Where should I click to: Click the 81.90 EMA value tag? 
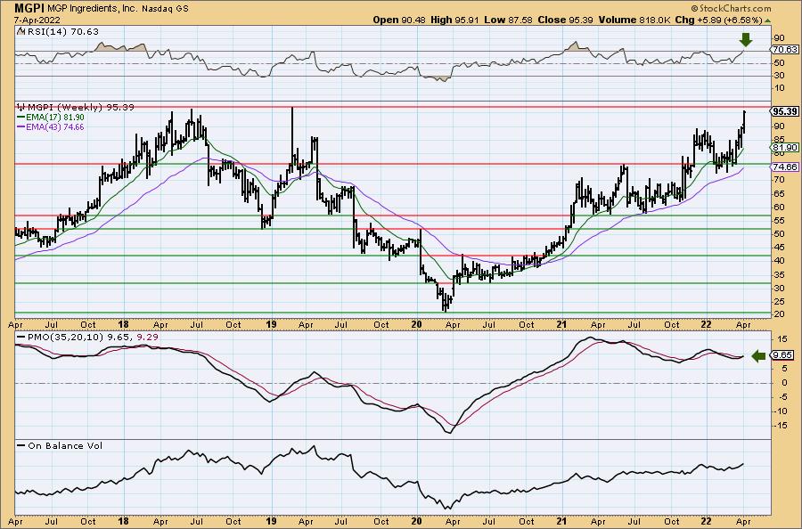tap(784, 147)
